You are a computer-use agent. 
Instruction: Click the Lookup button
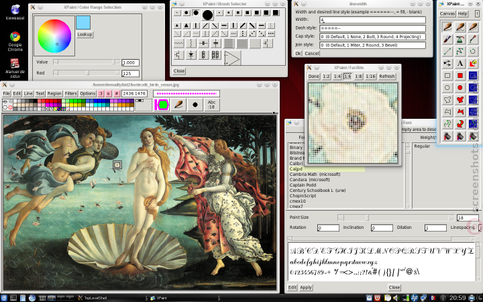[85, 34]
